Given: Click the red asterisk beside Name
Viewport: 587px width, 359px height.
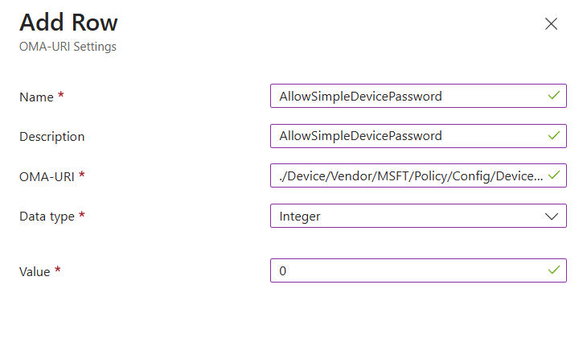Looking at the screenshot, I should point(61,96).
